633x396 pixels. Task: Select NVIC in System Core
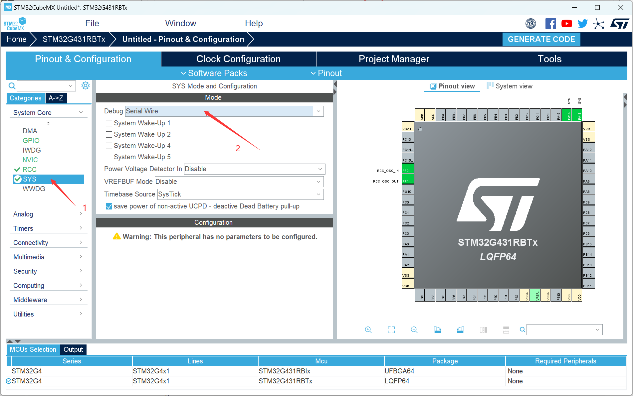pos(30,160)
